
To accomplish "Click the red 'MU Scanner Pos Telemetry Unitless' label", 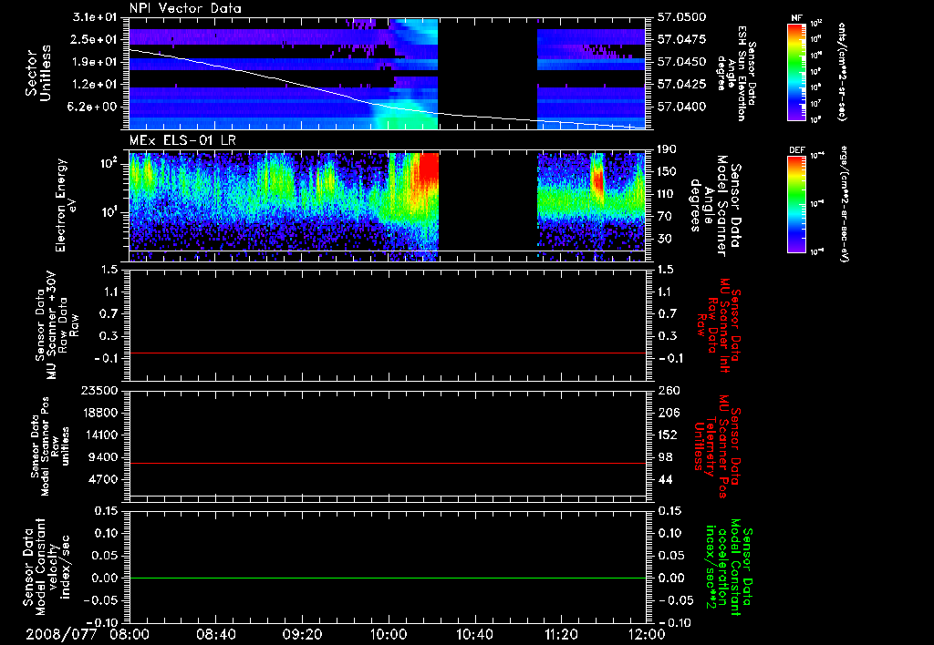I will (716, 446).
